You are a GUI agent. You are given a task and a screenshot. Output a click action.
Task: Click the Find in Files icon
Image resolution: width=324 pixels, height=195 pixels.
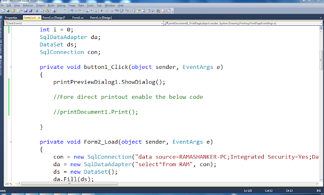click(x=54, y=11)
